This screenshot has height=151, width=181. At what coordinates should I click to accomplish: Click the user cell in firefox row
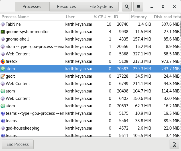coord(78,61)
